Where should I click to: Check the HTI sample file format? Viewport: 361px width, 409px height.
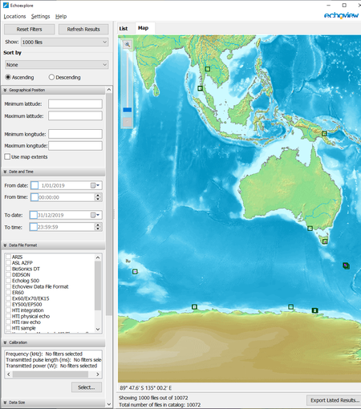[x=8, y=328]
